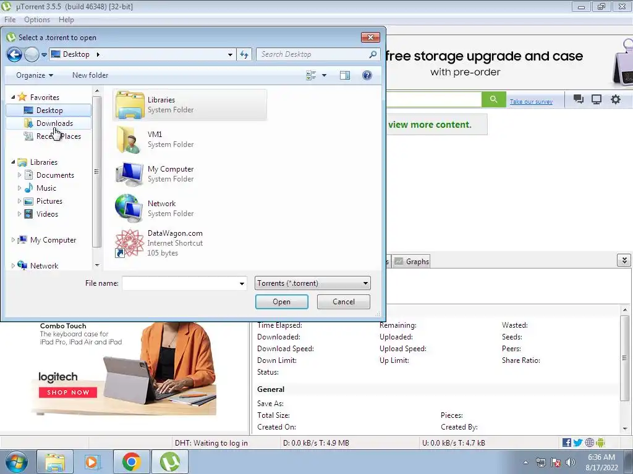The height and width of the screenshot is (474, 633).
Task: Open the view options dropdown arrow
Action: tap(324, 75)
